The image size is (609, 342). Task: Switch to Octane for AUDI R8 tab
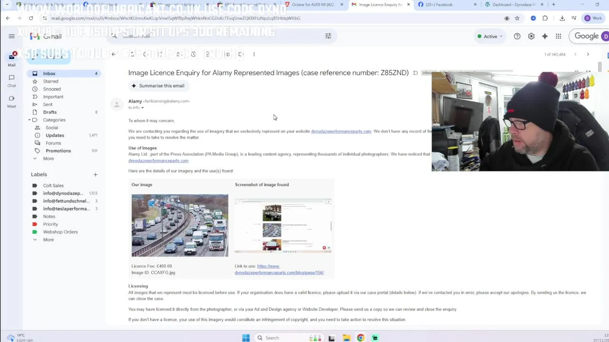[x=312, y=4]
